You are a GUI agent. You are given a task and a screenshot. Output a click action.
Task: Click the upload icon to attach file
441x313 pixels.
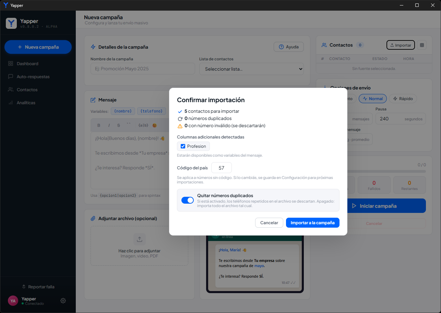[139, 239]
